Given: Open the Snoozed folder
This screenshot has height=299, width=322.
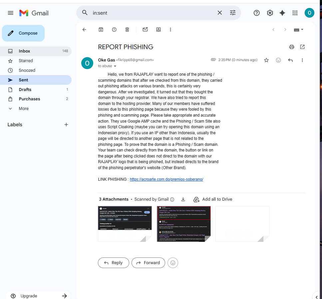Looking at the screenshot, I should pyautogui.click(x=36, y=70).
